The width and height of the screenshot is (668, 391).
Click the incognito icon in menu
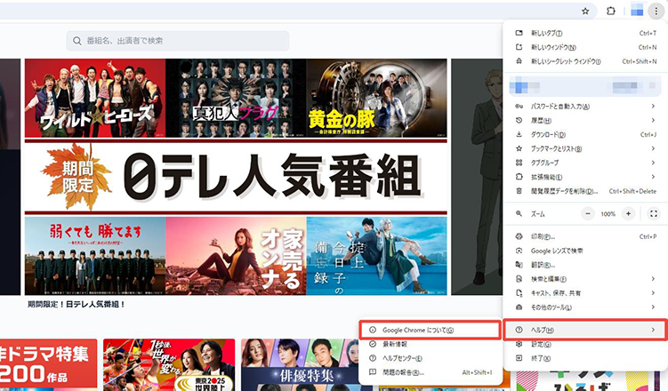(x=519, y=61)
